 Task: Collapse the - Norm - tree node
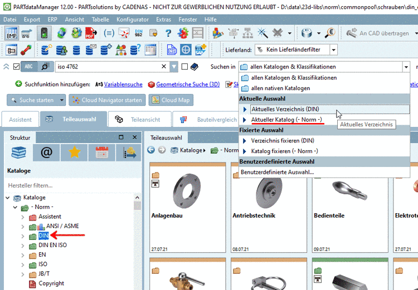[15, 207]
